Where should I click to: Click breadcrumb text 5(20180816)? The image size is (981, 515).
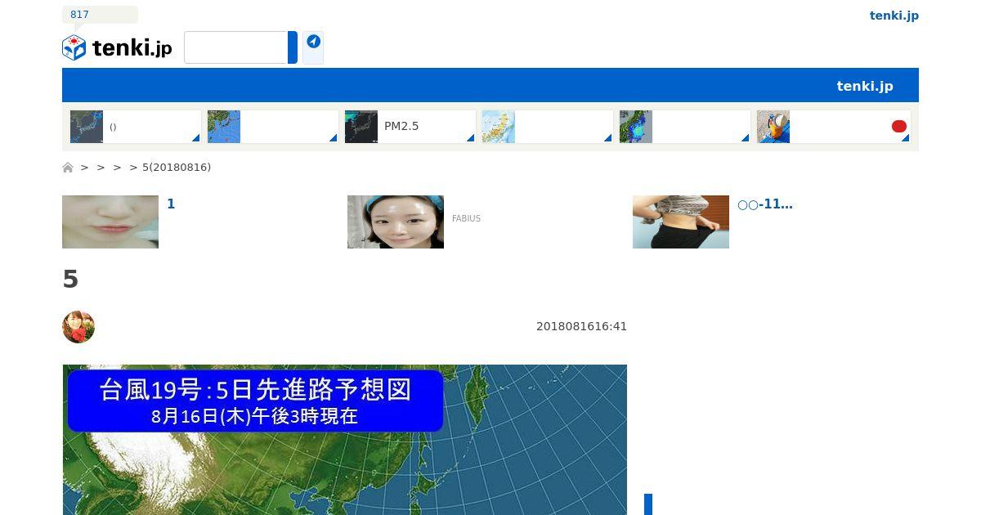pos(177,168)
